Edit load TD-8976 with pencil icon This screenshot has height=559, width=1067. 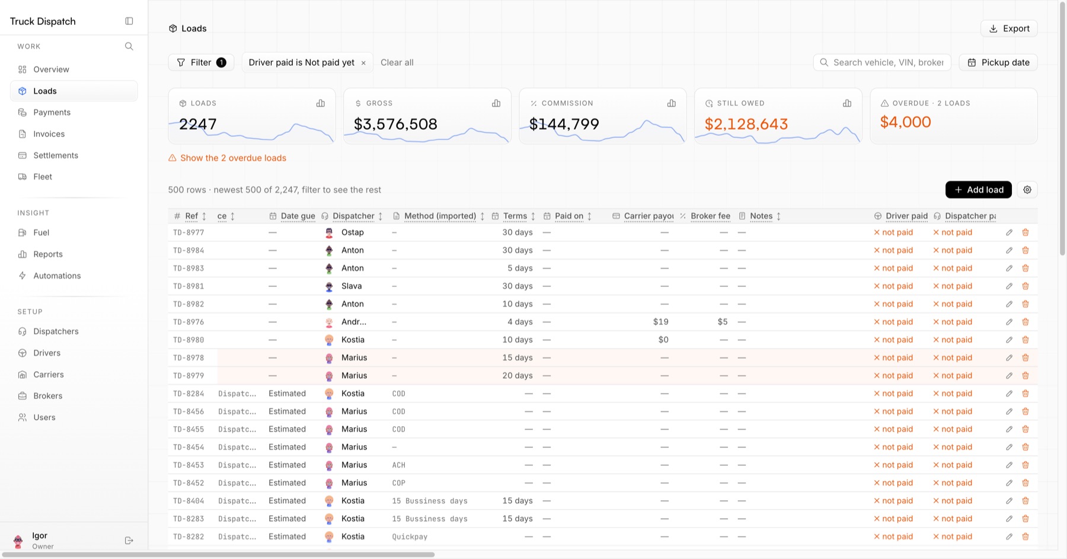pyautogui.click(x=1010, y=322)
